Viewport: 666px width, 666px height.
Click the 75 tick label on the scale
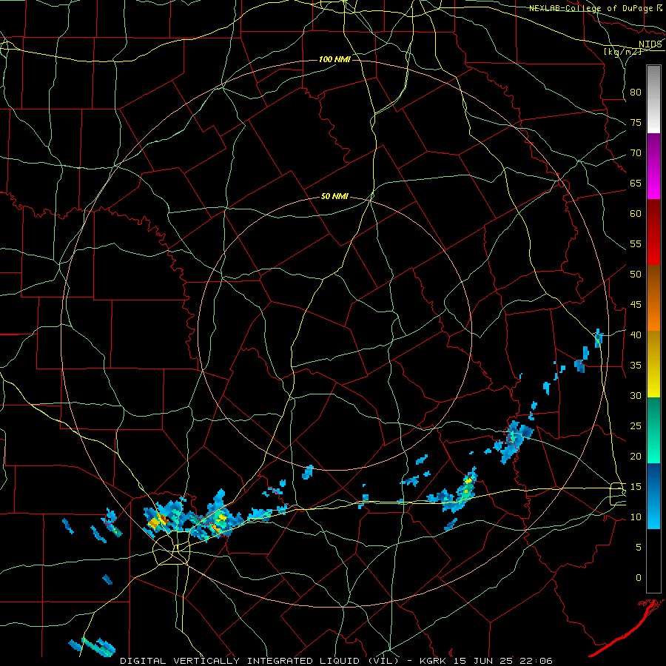pos(636,122)
